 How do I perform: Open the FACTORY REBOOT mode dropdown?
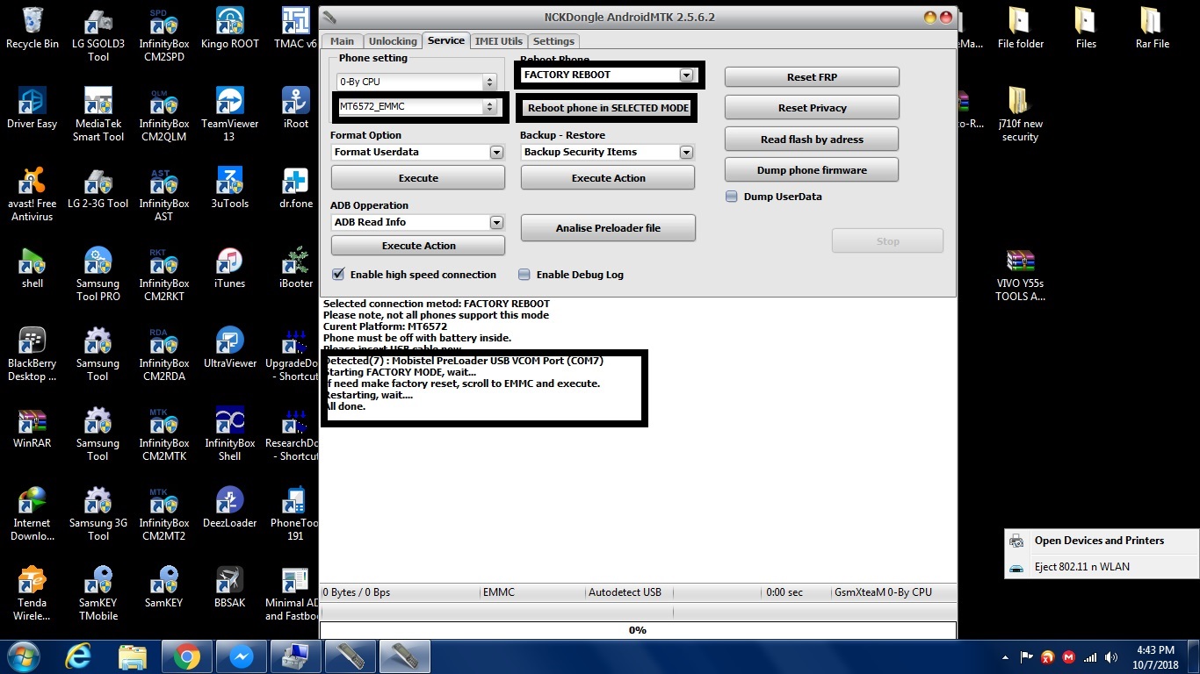pyautogui.click(x=609, y=75)
